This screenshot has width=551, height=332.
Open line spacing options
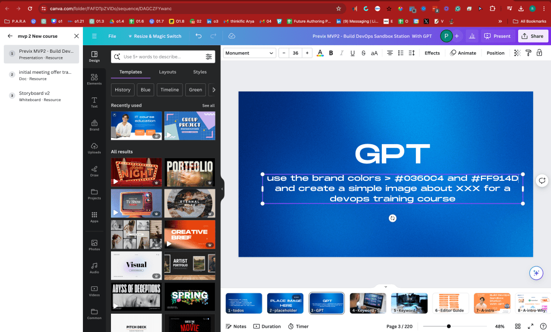click(x=411, y=53)
